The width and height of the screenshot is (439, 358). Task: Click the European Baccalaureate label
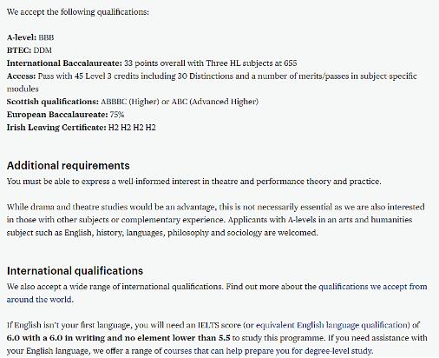pyautogui.click(x=57, y=115)
